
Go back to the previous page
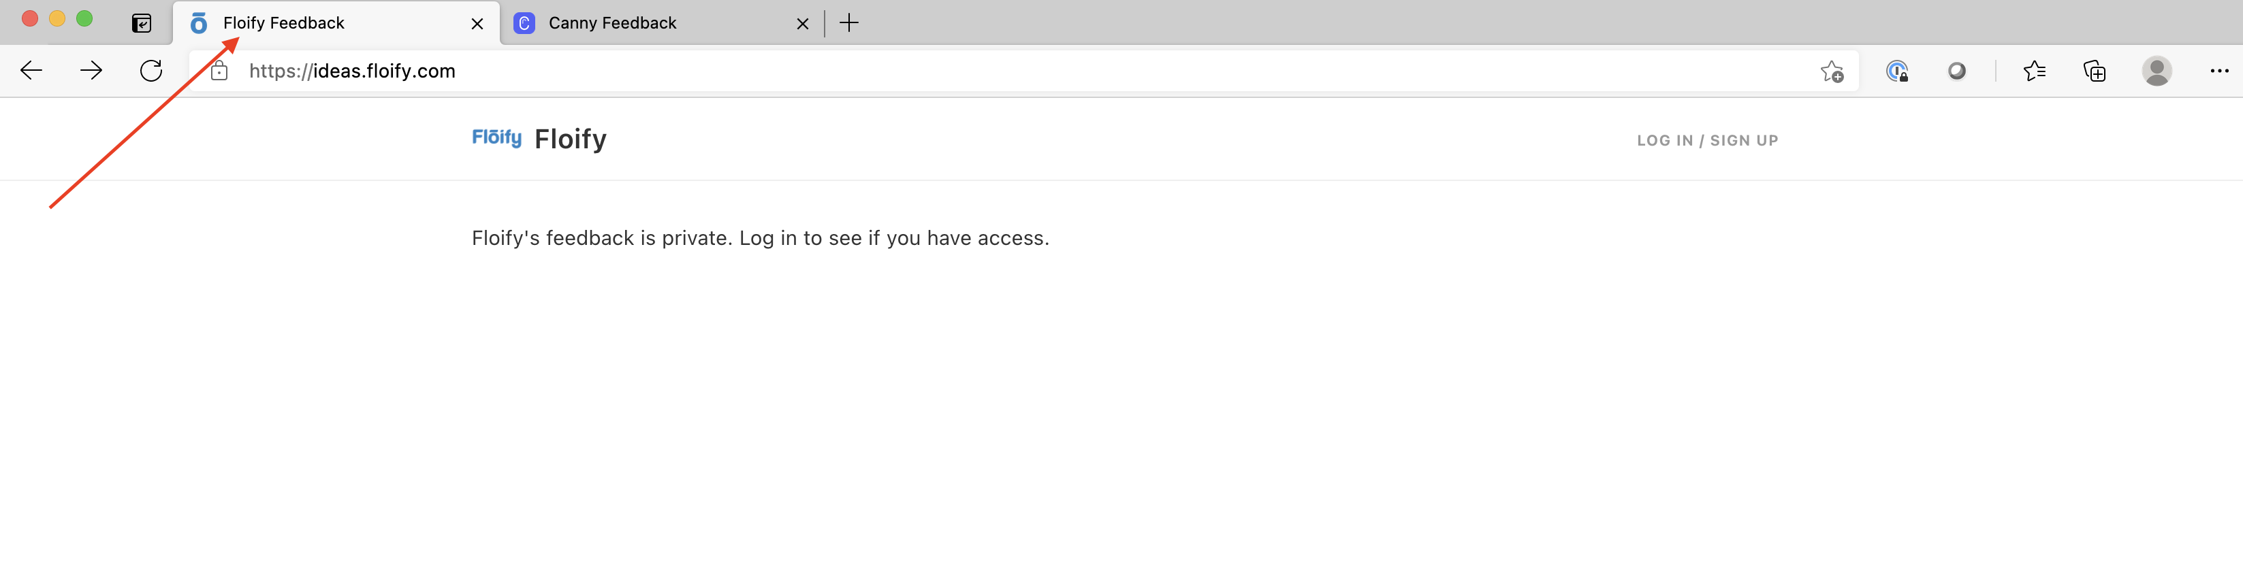pyautogui.click(x=31, y=71)
